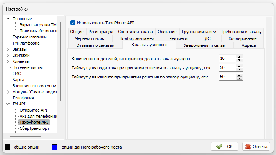Expand the Экипажи tree node
The width and height of the screenshot is (276, 155).
click(x=8, y=55)
